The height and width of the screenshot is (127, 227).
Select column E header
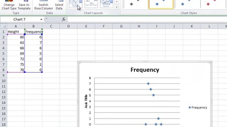[x=86, y=26]
